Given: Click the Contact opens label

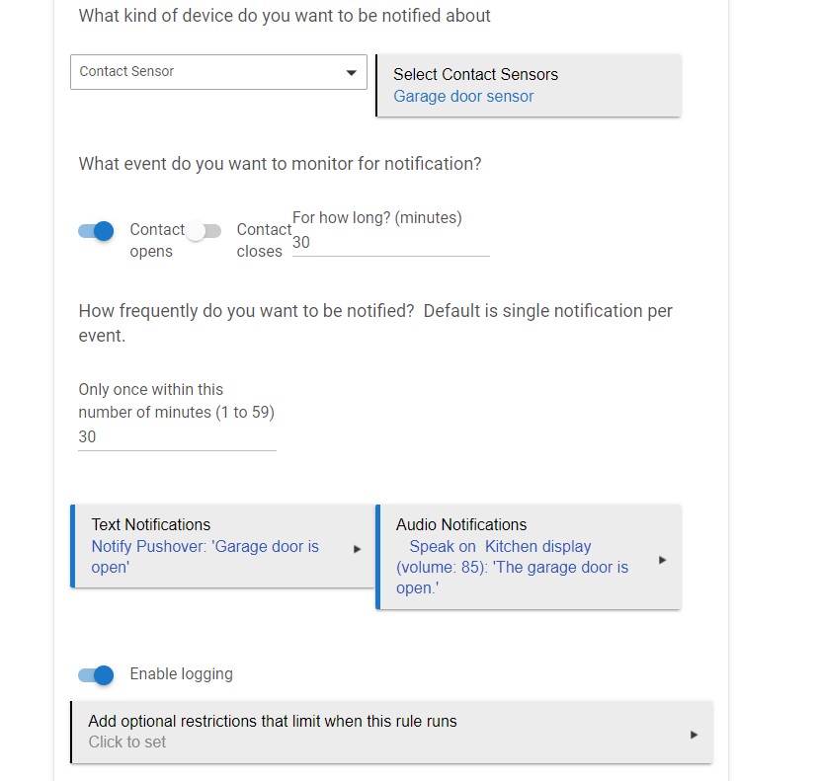Looking at the screenshot, I should click(x=157, y=240).
